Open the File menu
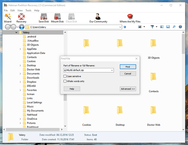 [x=6, y=10]
